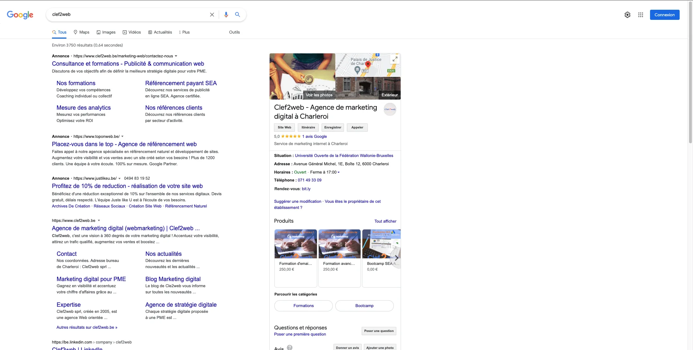Click the Itinéraire button
The width and height of the screenshot is (693, 350).
pyautogui.click(x=308, y=127)
